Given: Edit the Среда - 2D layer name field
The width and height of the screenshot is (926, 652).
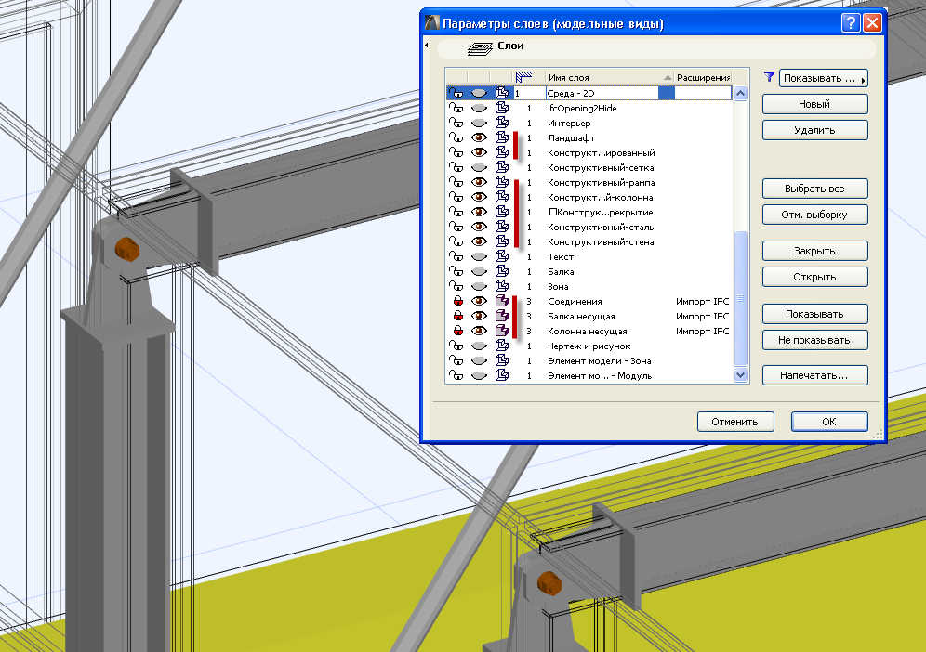Looking at the screenshot, I should [602, 93].
